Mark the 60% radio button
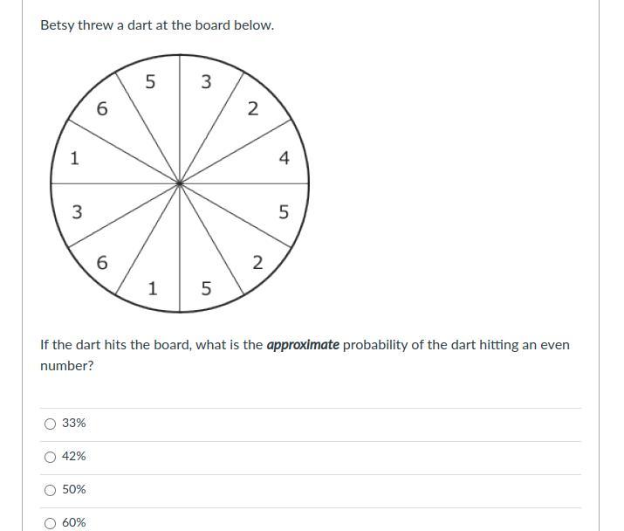 [51, 523]
